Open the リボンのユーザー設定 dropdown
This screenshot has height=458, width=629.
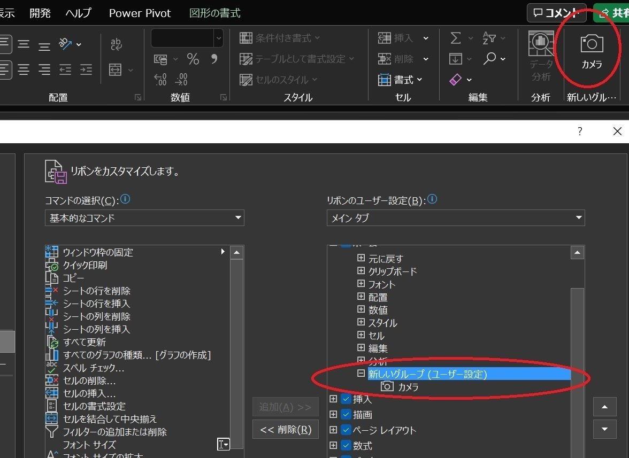tap(456, 218)
